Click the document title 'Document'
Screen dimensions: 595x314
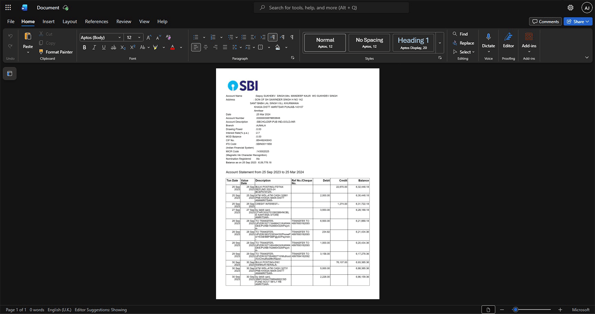(48, 7)
